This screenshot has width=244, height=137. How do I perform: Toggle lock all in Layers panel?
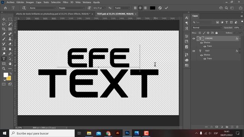(217, 33)
